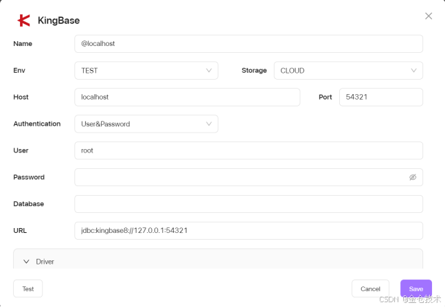This screenshot has height=307, width=445.
Task: Click the Test connection button
Action: pyautogui.click(x=28, y=288)
